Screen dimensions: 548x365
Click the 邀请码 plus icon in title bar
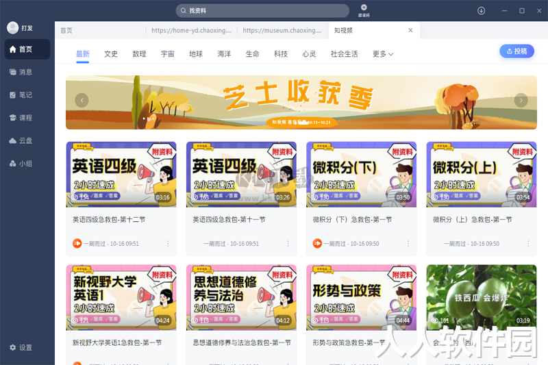(364, 8)
